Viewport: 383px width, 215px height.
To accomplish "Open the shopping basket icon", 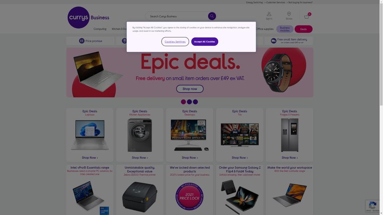I will [306, 17].
